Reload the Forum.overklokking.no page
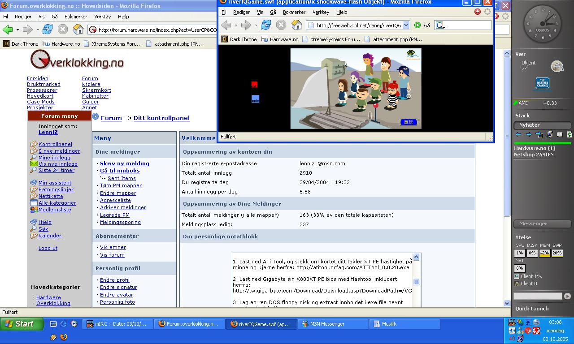574x344 pixels. (48, 30)
